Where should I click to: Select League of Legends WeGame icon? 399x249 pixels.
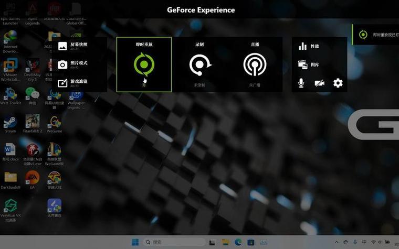click(54, 155)
